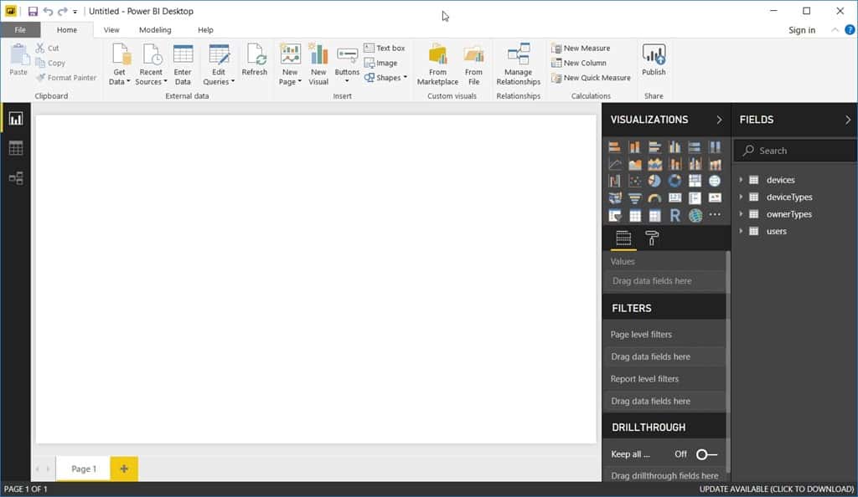Image resolution: width=858 pixels, height=497 pixels.
Task: Switch to the View ribbon tab
Action: (x=111, y=30)
